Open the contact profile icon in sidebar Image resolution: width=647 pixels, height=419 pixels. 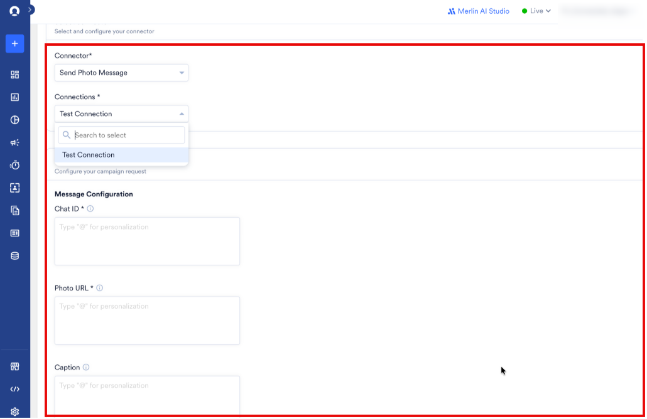(15, 188)
